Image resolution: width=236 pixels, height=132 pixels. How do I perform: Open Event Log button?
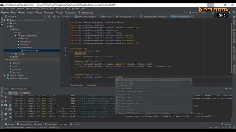click(226, 124)
